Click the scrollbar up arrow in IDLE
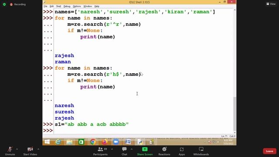 tap(235, 10)
